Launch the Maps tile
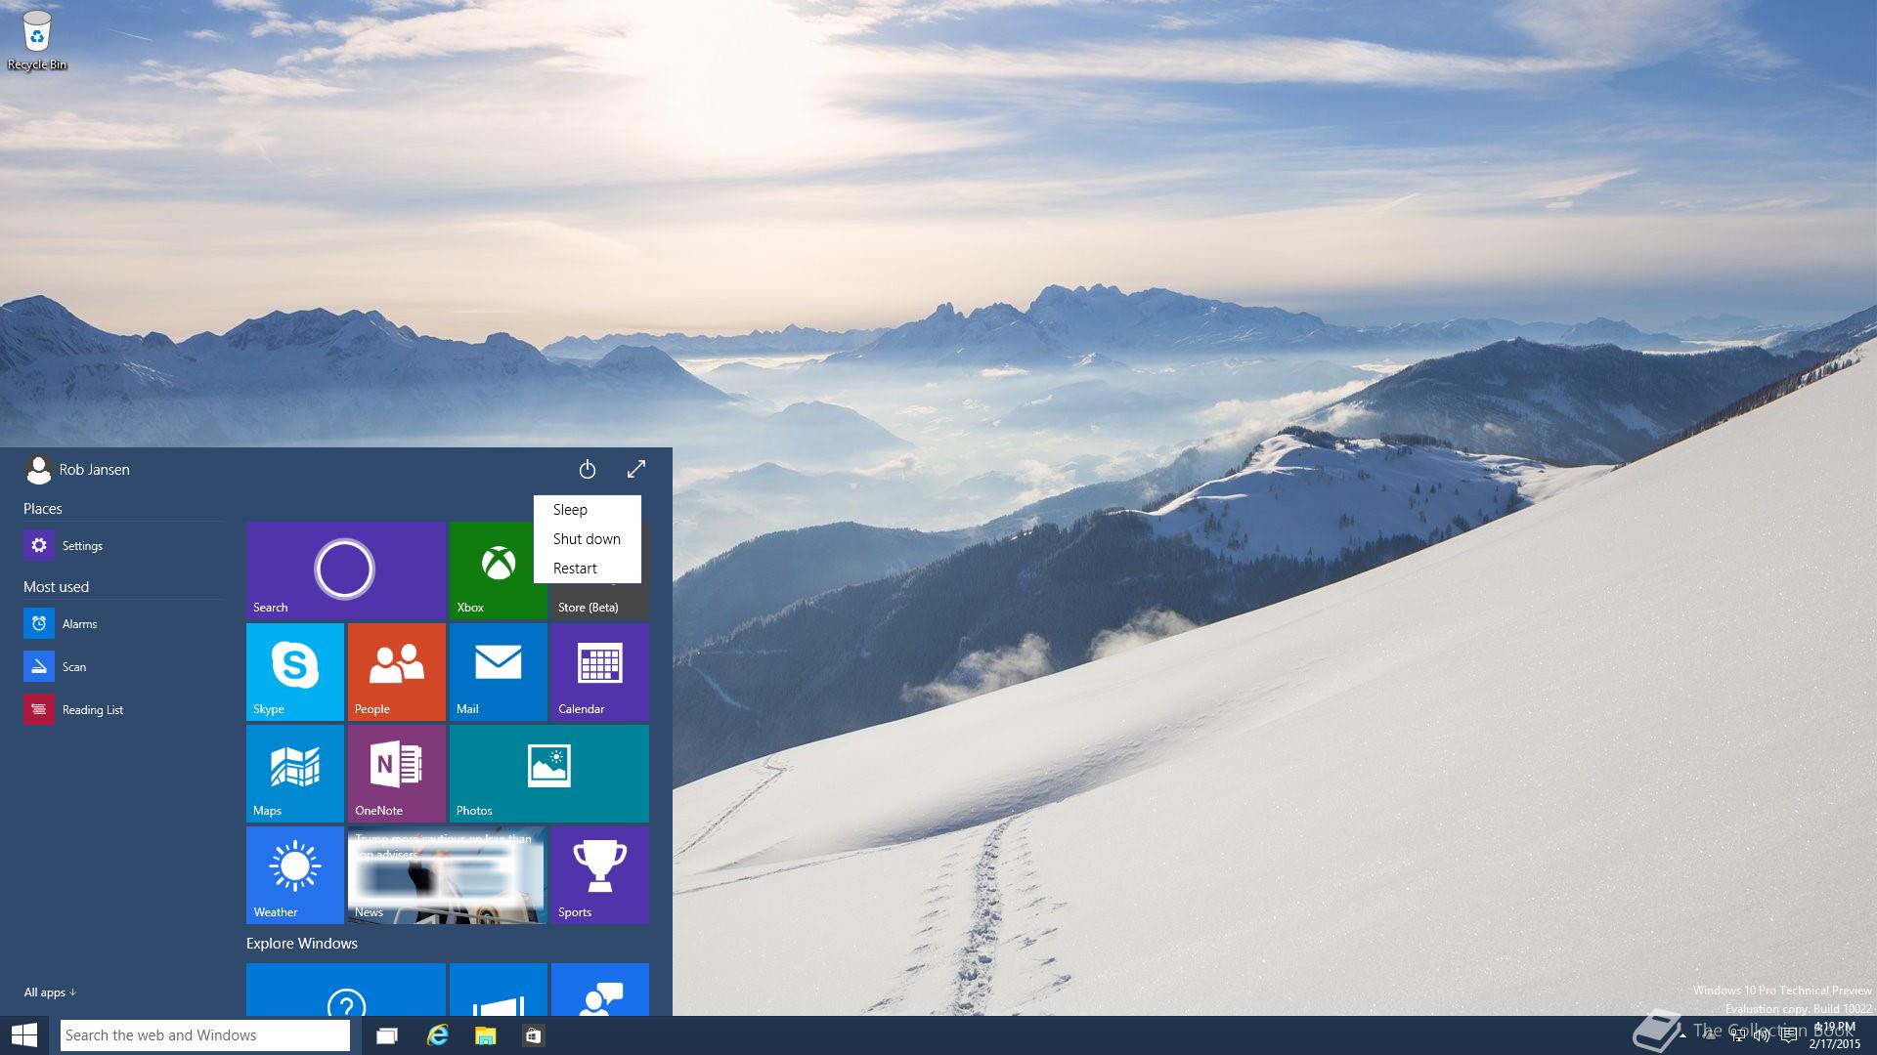This screenshot has height=1055, width=1877. coord(295,774)
